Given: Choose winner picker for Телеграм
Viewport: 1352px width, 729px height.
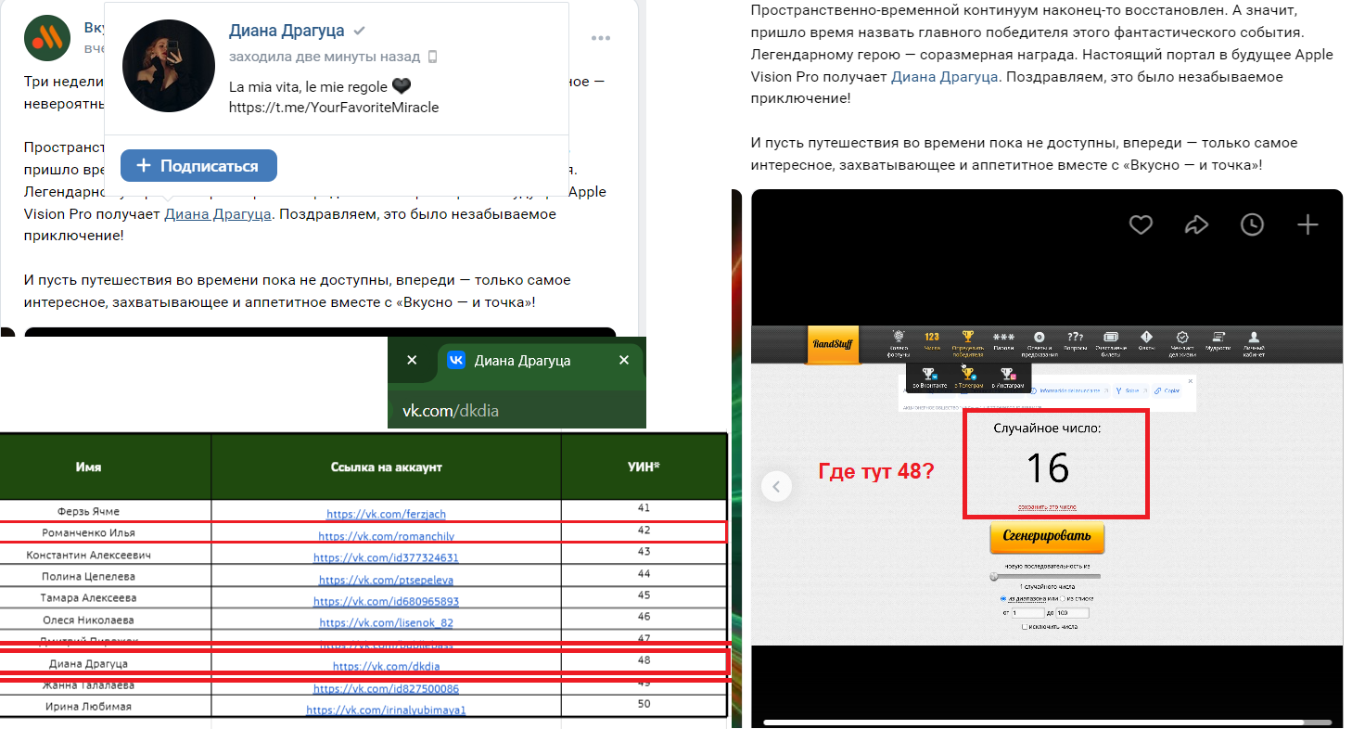Looking at the screenshot, I should tap(968, 378).
